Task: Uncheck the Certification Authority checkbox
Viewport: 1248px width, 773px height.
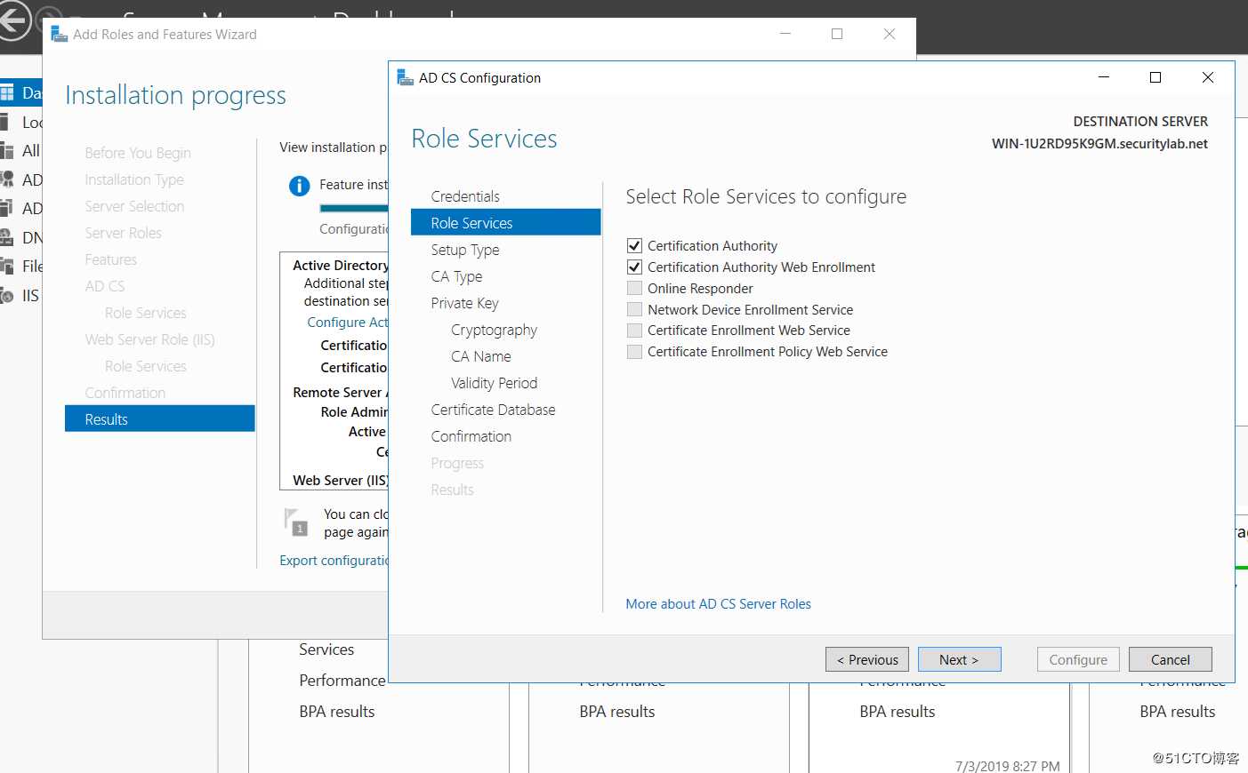Action: 634,245
